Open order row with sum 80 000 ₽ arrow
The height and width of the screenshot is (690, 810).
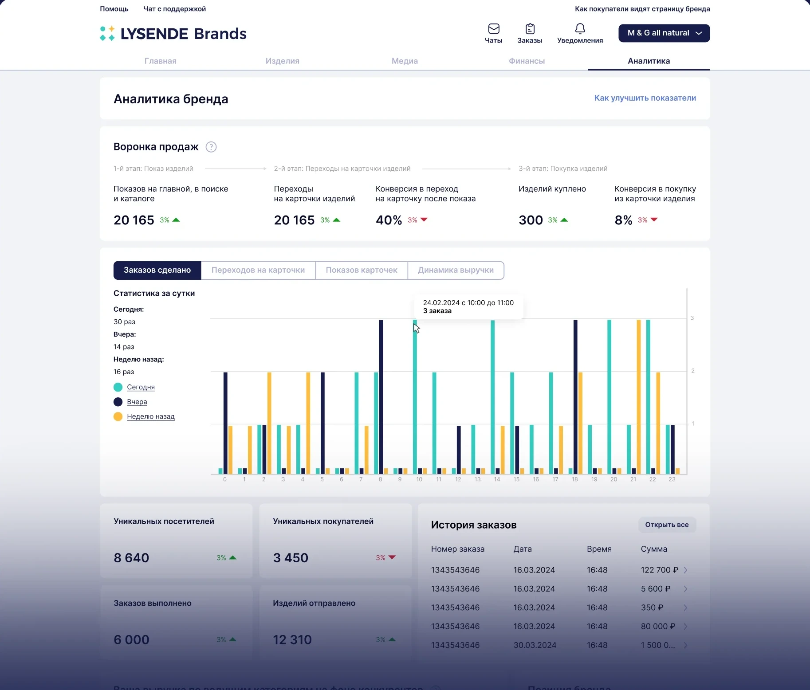(685, 626)
